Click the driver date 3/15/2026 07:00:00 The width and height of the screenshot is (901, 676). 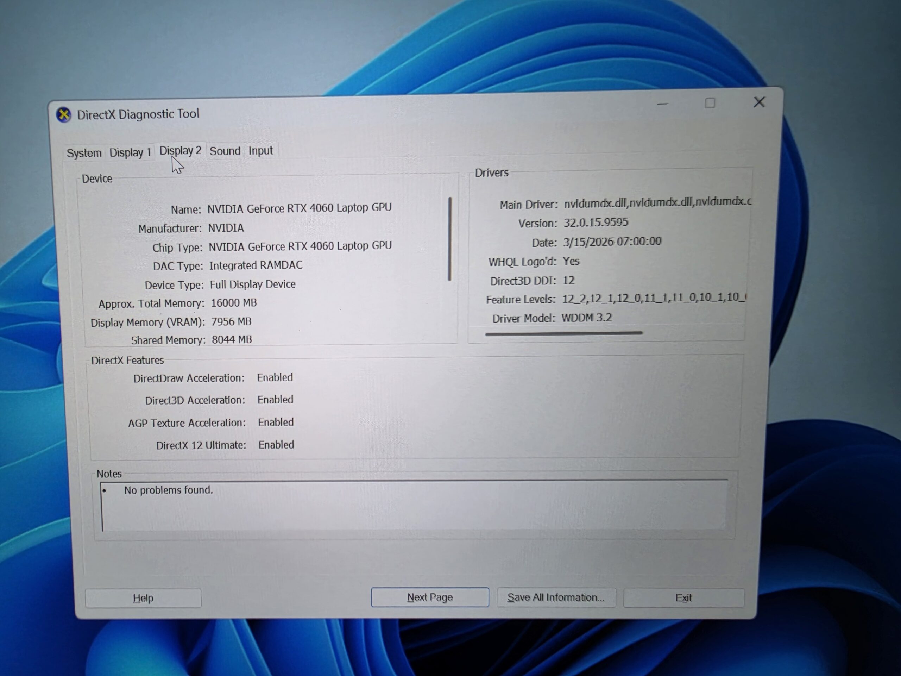pos(612,242)
